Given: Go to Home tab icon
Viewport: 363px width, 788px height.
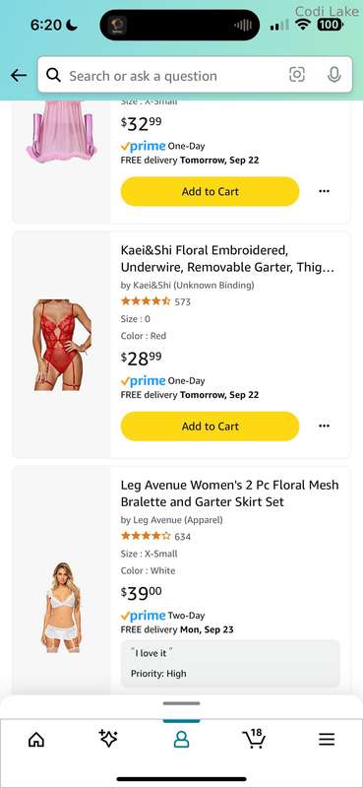Looking at the screenshot, I should [36, 740].
